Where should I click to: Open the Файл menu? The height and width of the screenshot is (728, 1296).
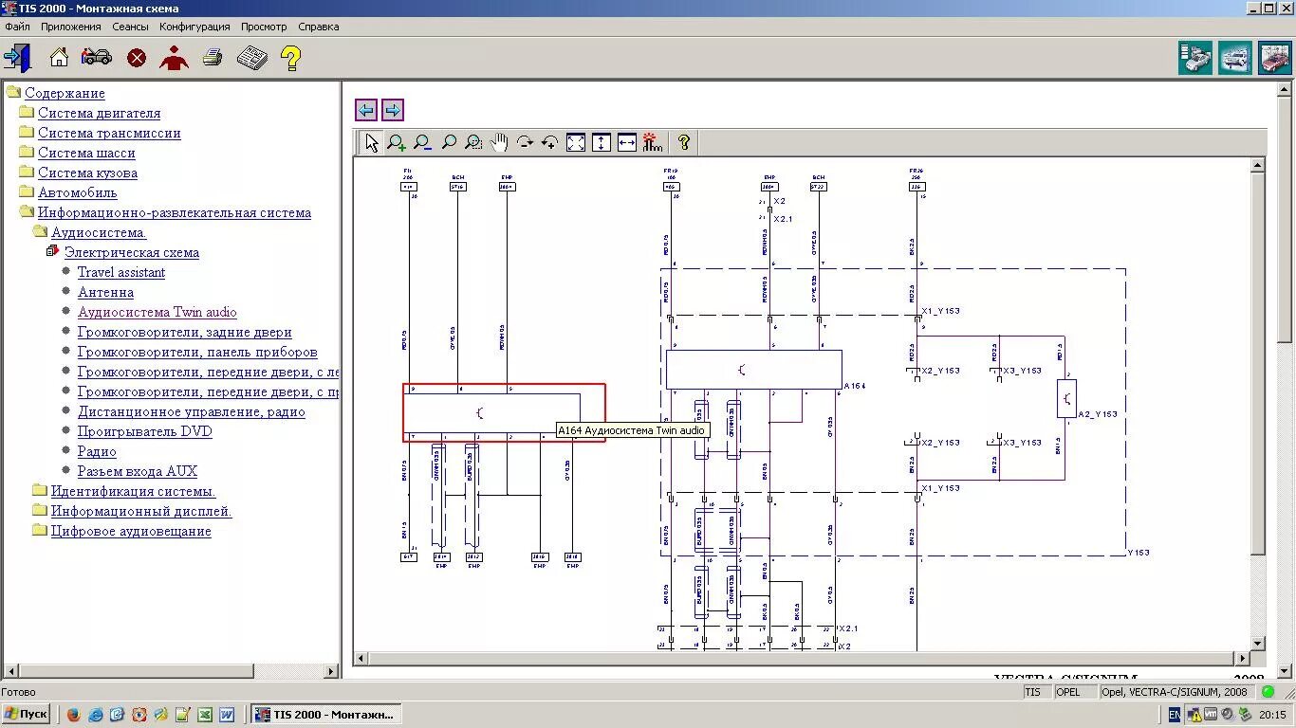[x=17, y=27]
